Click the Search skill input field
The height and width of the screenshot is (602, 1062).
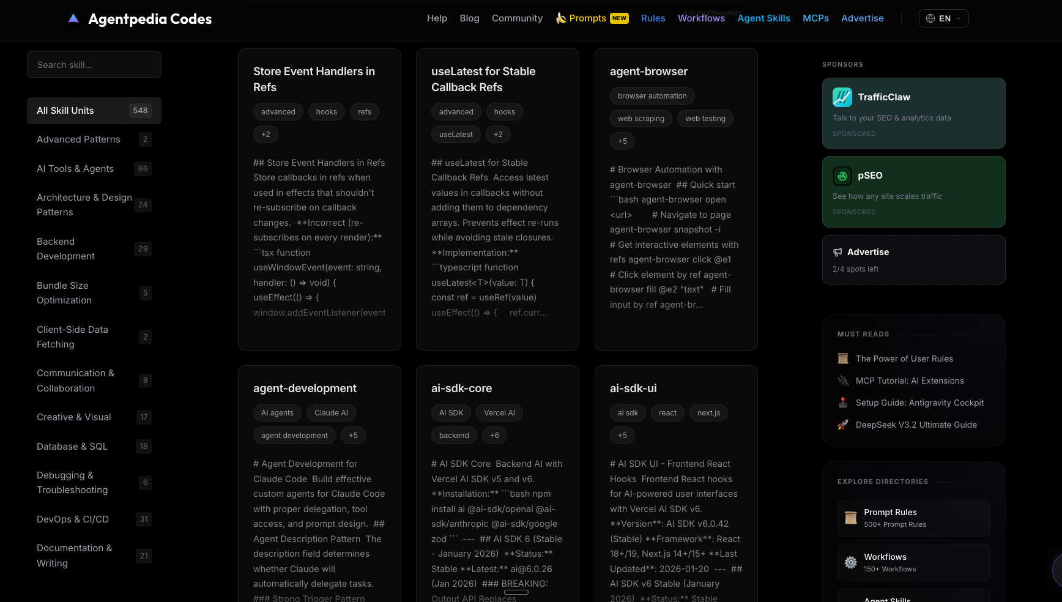(x=94, y=65)
